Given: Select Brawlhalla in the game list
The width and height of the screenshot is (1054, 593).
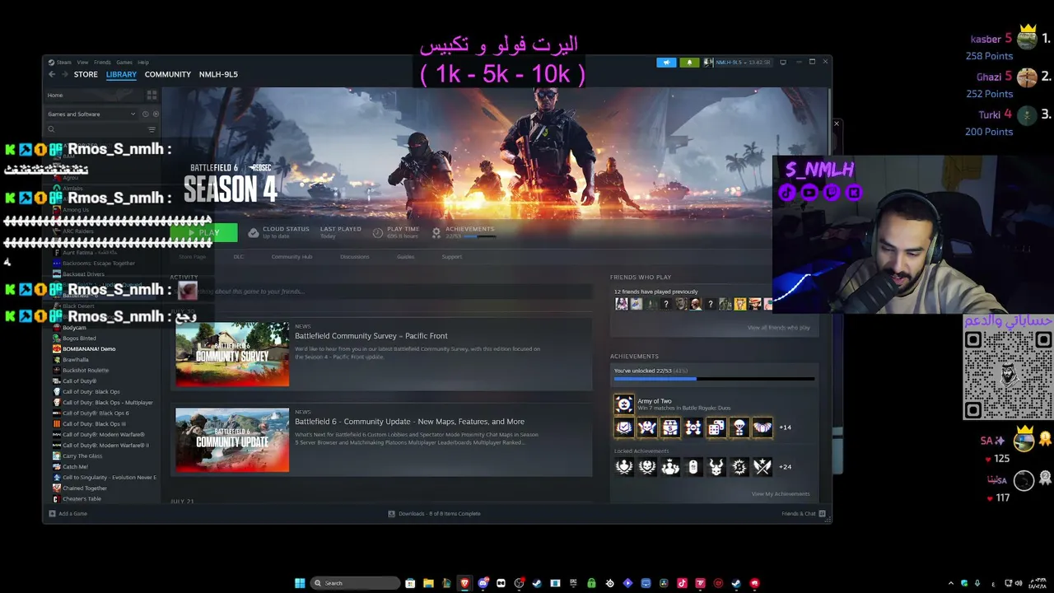Looking at the screenshot, I should (76, 360).
